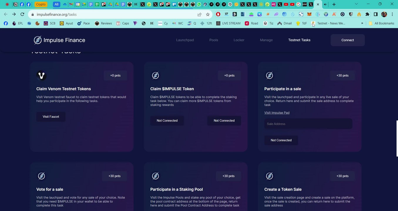Go forward with the browser forward arrow

pyautogui.click(x=14, y=14)
